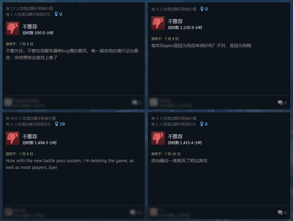Viewport: 293px width, 221px height.
Task: Open 不推荐 title of 530.0 hours review
Action: [x=30, y=26]
